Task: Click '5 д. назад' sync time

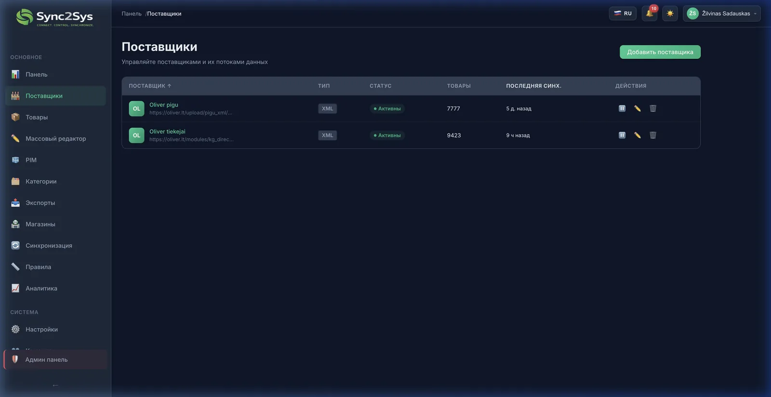Action: [518, 108]
